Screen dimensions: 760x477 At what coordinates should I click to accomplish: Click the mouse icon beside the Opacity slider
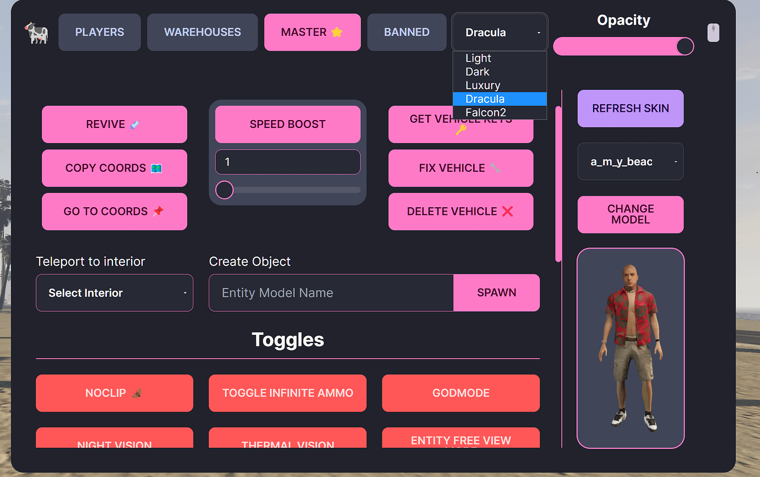[x=713, y=32]
